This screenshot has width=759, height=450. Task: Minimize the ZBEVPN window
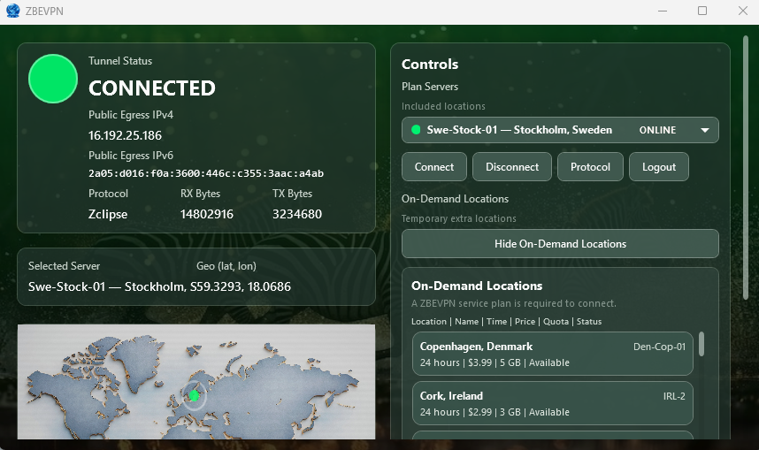pos(663,11)
